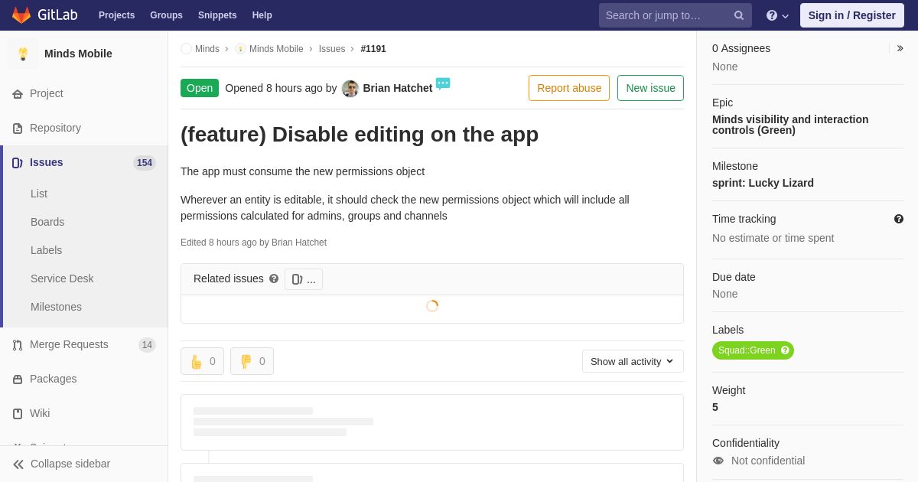
Task: Open the Snippets menu in navbar
Action: 217,15
